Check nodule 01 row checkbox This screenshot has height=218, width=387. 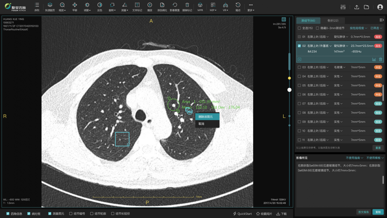click(x=299, y=37)
